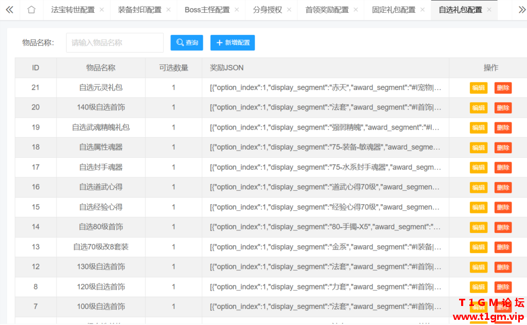Click the 新增配置 button
This screenshot has height=325, width=527.
[x=233, y=43]
